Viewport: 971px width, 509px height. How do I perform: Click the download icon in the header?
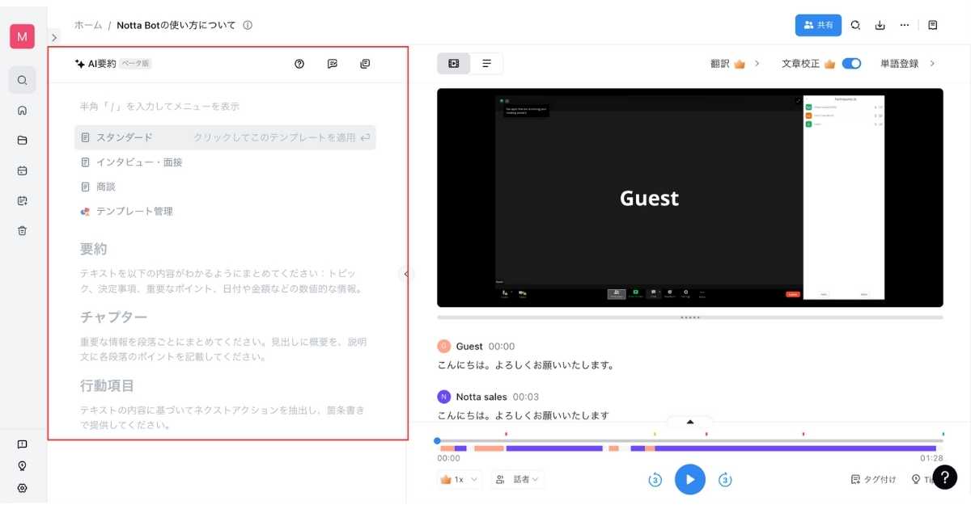(880, 25)
